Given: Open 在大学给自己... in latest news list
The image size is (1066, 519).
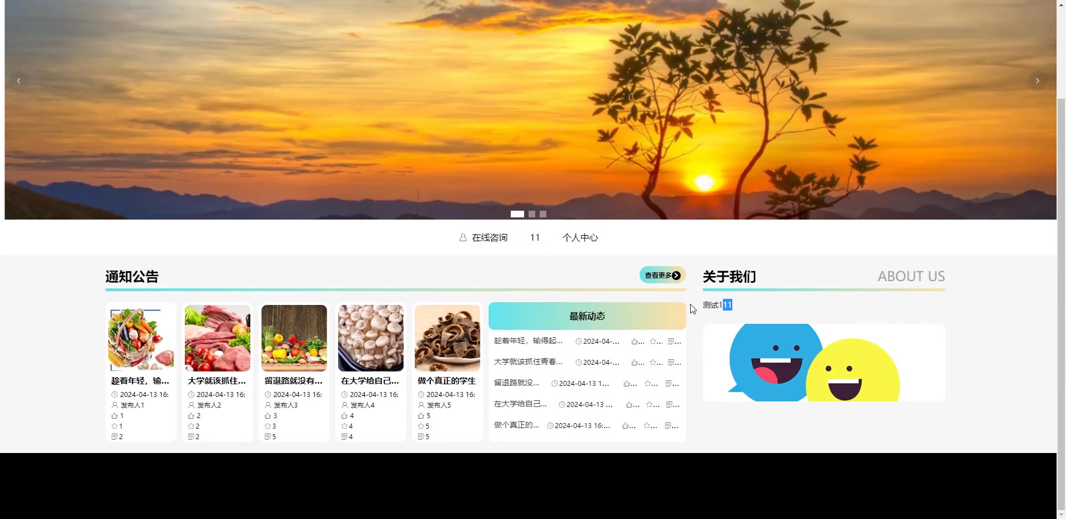Looking at the screenshot, I should coord(520,404).
